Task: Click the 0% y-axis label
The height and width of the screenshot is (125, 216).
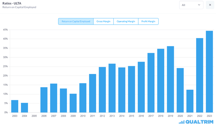Action: 6,112
